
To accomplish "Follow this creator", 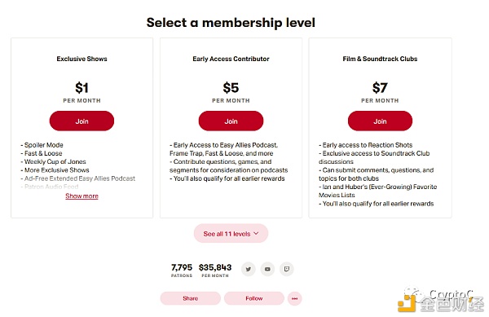I will [253, 298].
